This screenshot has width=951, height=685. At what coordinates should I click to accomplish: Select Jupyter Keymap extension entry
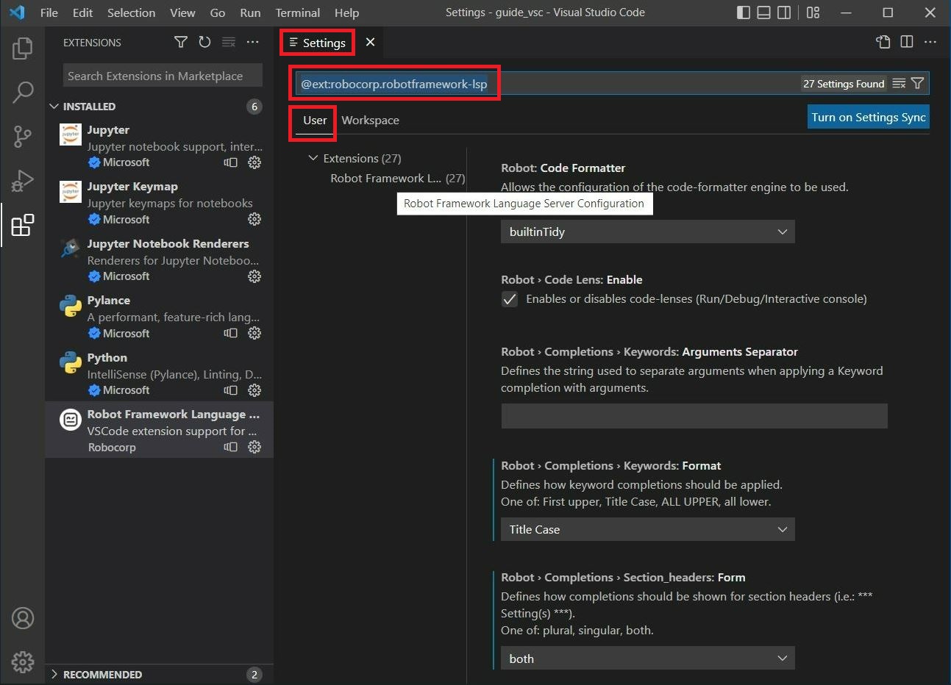coord(159,202)
